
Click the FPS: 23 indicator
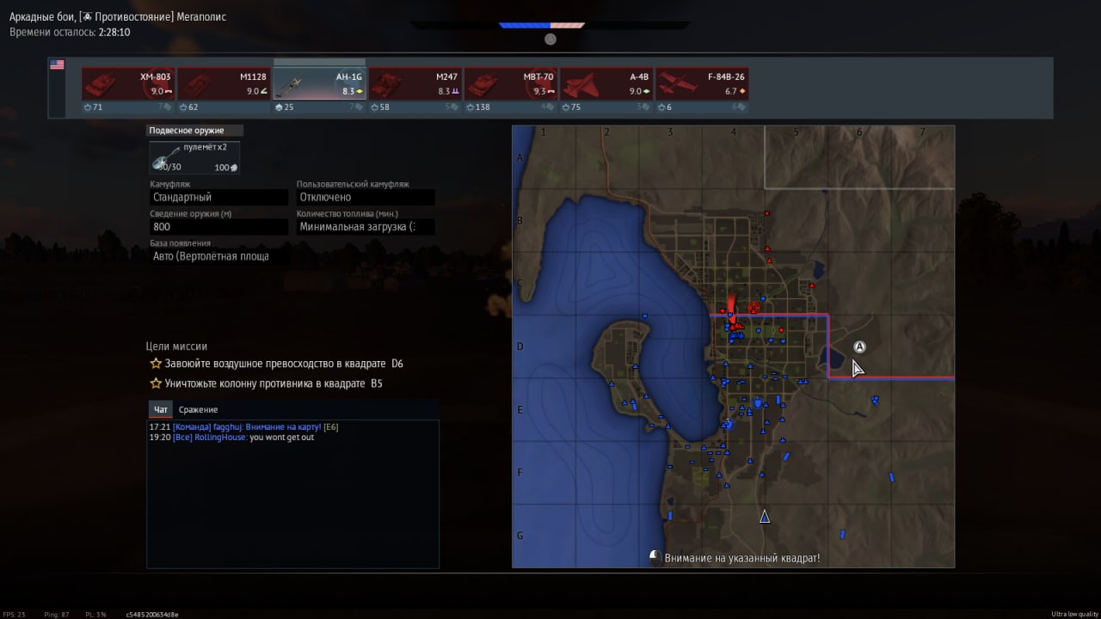[x=14, y=614]
